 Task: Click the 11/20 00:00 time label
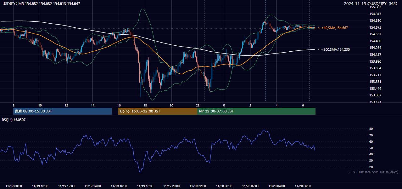click(224, 186)
